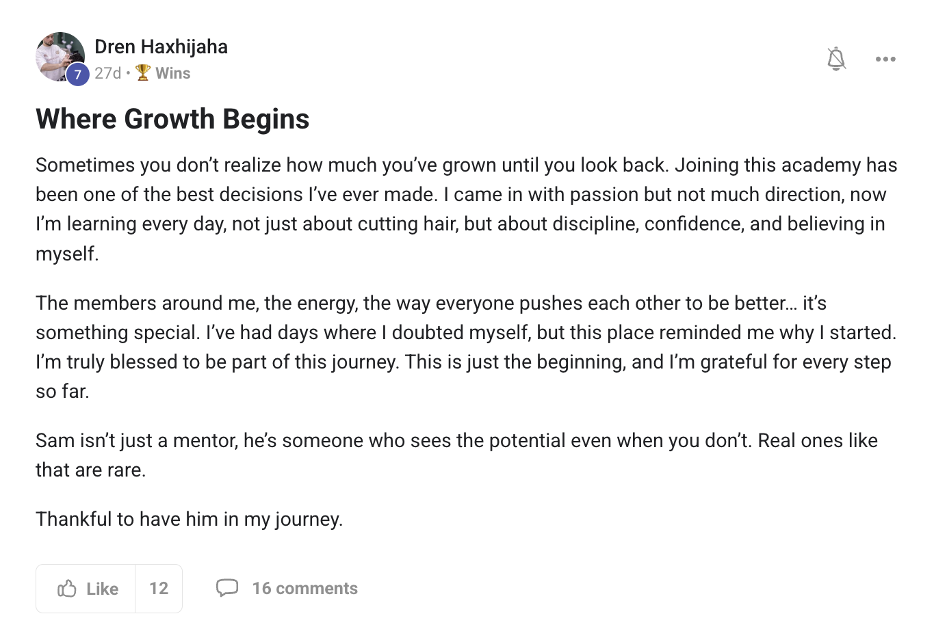
Task: Click the paragraph starting The members around me
Action: pyautogui.click(x=467, y=347)
